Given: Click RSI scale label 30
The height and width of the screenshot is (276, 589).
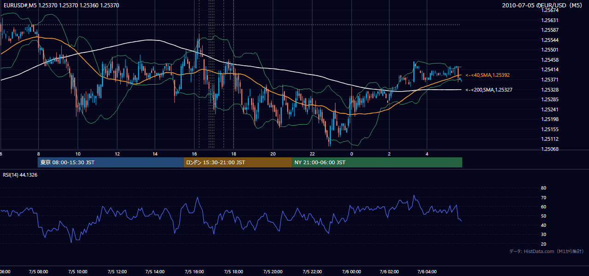Looking at the screenshot, I should [x=543, y=235].
